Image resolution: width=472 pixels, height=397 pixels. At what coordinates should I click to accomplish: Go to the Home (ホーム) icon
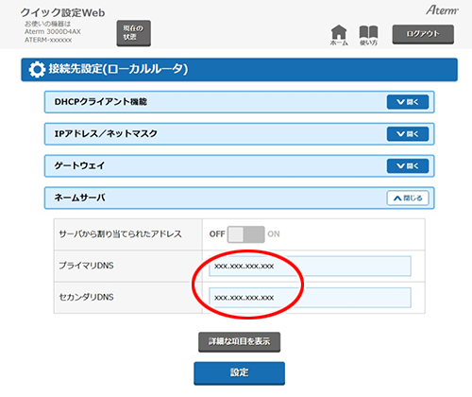coord(339,35)
